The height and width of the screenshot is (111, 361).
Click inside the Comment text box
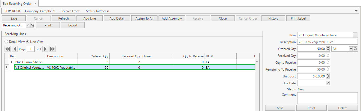pyautogui.click(x=327, y=98)
